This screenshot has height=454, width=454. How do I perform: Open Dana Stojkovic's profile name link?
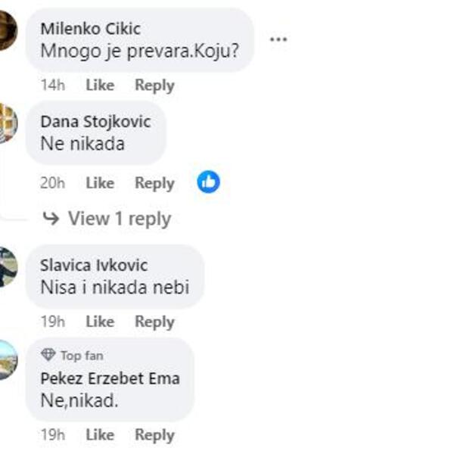point(95,122)
